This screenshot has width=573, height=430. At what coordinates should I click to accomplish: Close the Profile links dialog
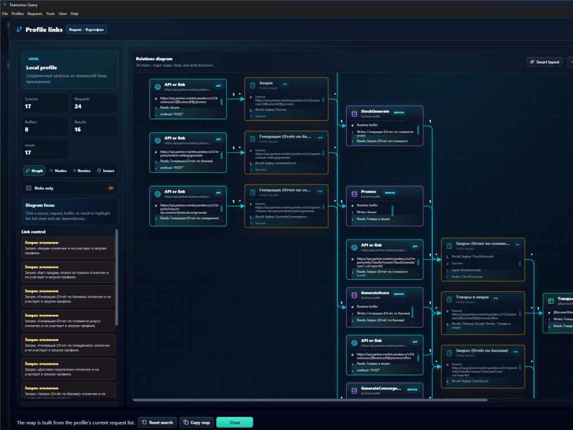[234, 423]
